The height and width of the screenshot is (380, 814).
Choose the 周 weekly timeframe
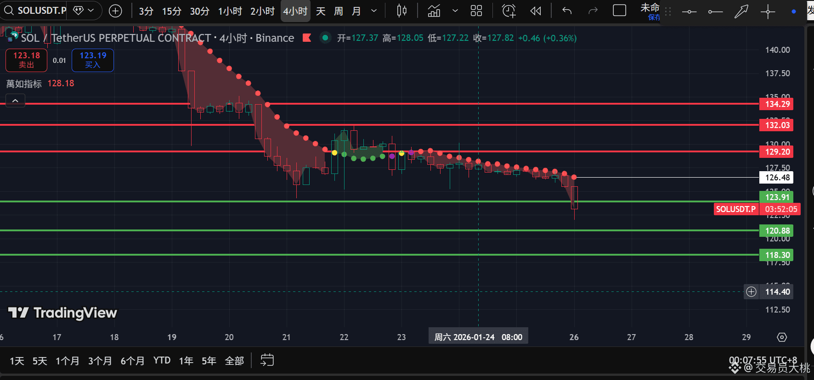point(339,11)
